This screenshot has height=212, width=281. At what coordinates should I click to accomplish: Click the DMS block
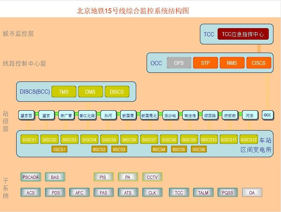point(90,92)
